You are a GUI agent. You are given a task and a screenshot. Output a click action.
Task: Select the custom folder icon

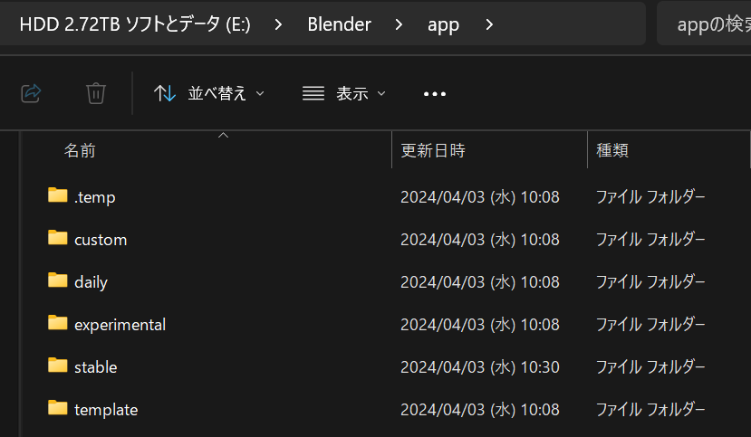pyautogui.click(x=57, y=238)
